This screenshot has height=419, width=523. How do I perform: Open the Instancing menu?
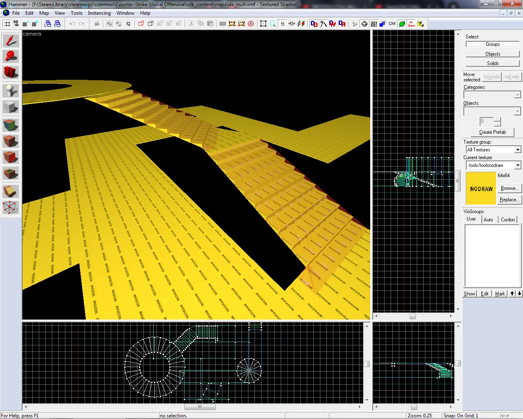pos(99,13)
